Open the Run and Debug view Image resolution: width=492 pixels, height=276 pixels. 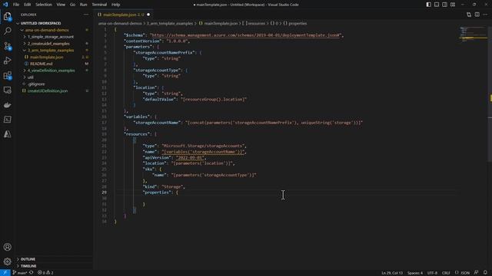click(7, 61)
